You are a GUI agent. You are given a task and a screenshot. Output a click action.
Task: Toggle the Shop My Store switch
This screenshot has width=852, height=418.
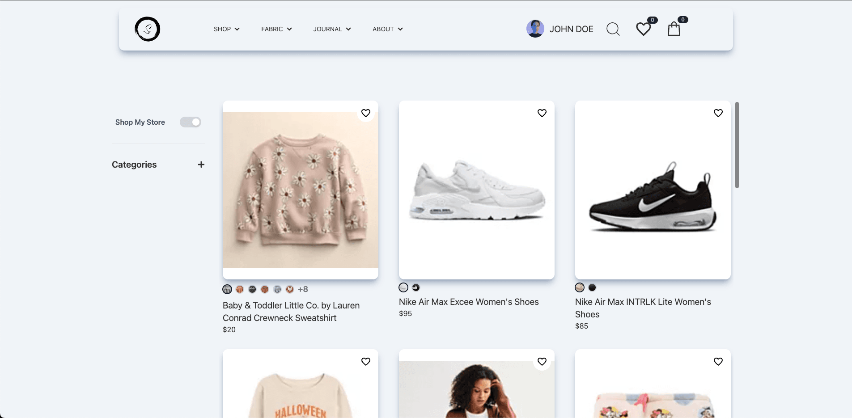(191, 122)
